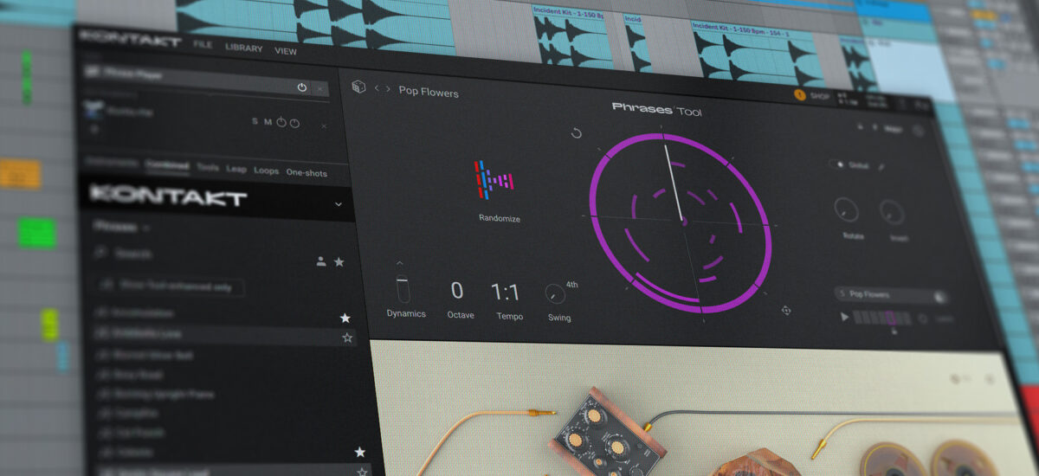Go to the previous preset arrow
Image resolution: width=1039 pixels, height=476 pixels.
(377, 89)
